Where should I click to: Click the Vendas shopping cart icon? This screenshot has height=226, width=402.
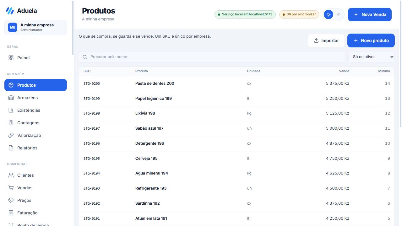click(x=11, y=188)
